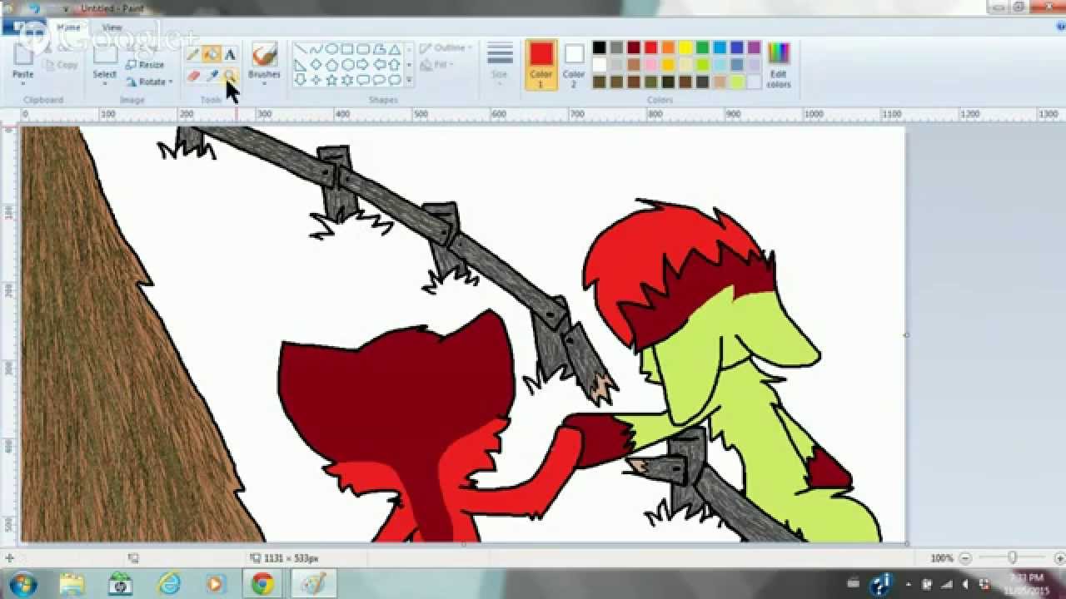1066x599 pixels.
Task: Open the Select options arrow
Action: tap(105, 83)
